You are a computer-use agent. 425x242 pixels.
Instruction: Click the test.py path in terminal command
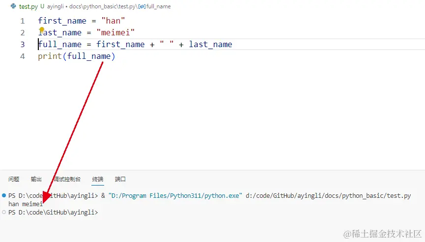[x=328, y=196]
